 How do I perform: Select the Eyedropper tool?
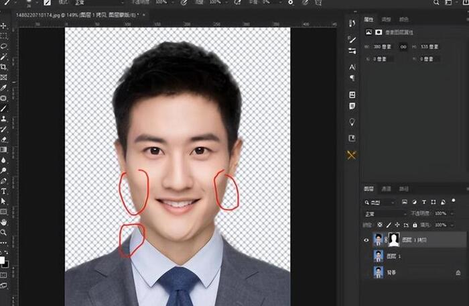tap(3, 88)
